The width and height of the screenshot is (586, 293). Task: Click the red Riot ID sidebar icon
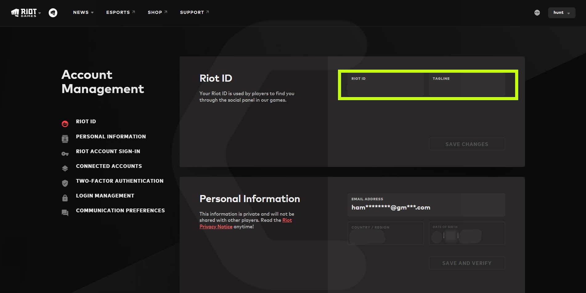pyautogui.click(x=65, y=124)
